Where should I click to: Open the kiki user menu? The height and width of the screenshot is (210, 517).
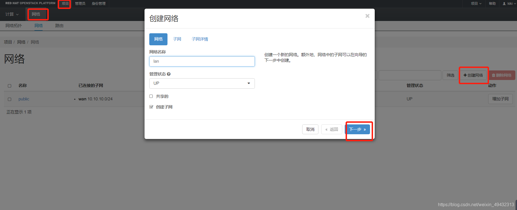(509, 4)
